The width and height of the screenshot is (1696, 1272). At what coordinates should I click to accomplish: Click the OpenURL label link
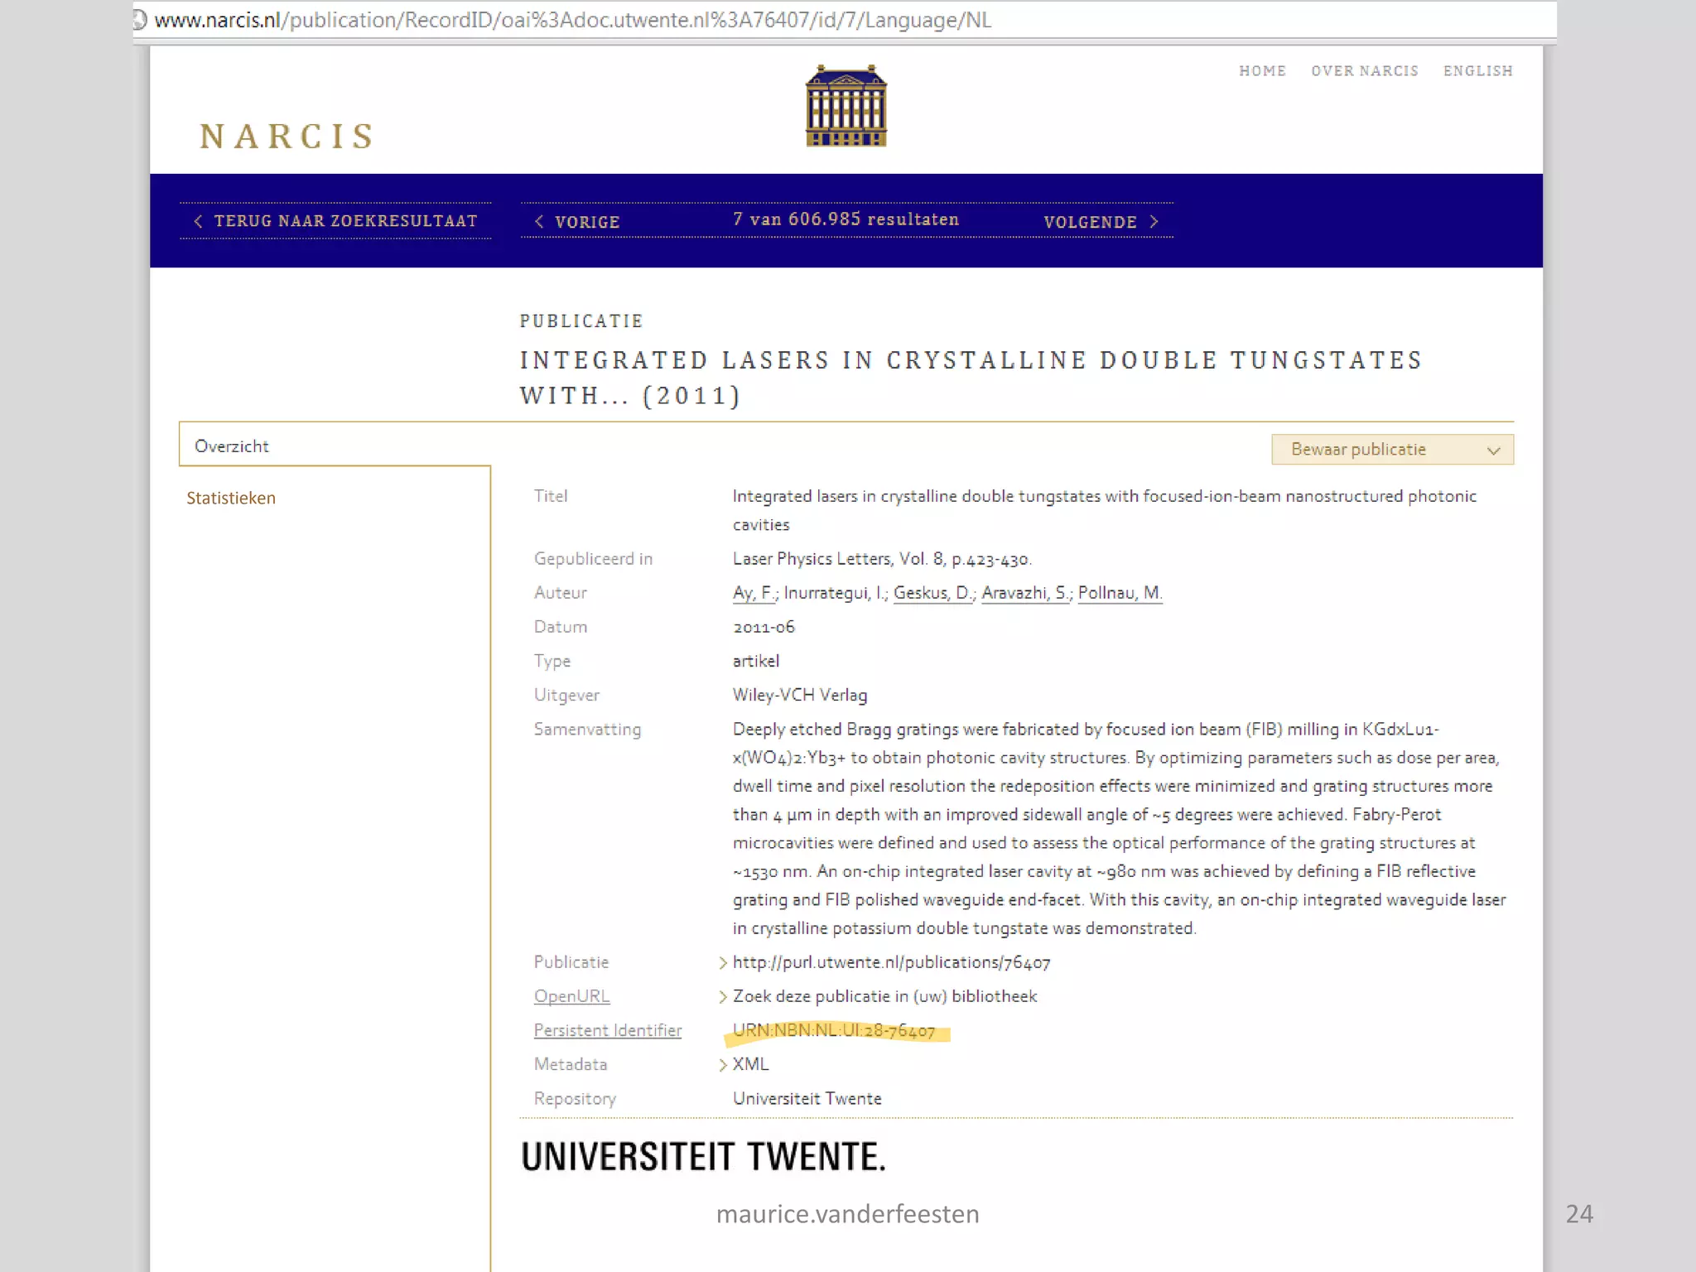(x=571, y=996)
